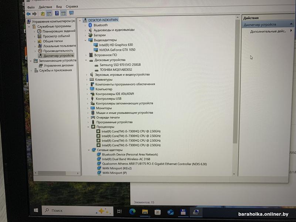The height and width of the screenshot is (222, 296).
Task: Click the Программные устройства category
Action: pos(114,122)
